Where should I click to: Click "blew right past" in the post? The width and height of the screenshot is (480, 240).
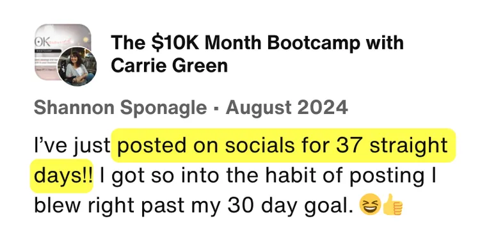pyautogui.click(x=109, y=205)
